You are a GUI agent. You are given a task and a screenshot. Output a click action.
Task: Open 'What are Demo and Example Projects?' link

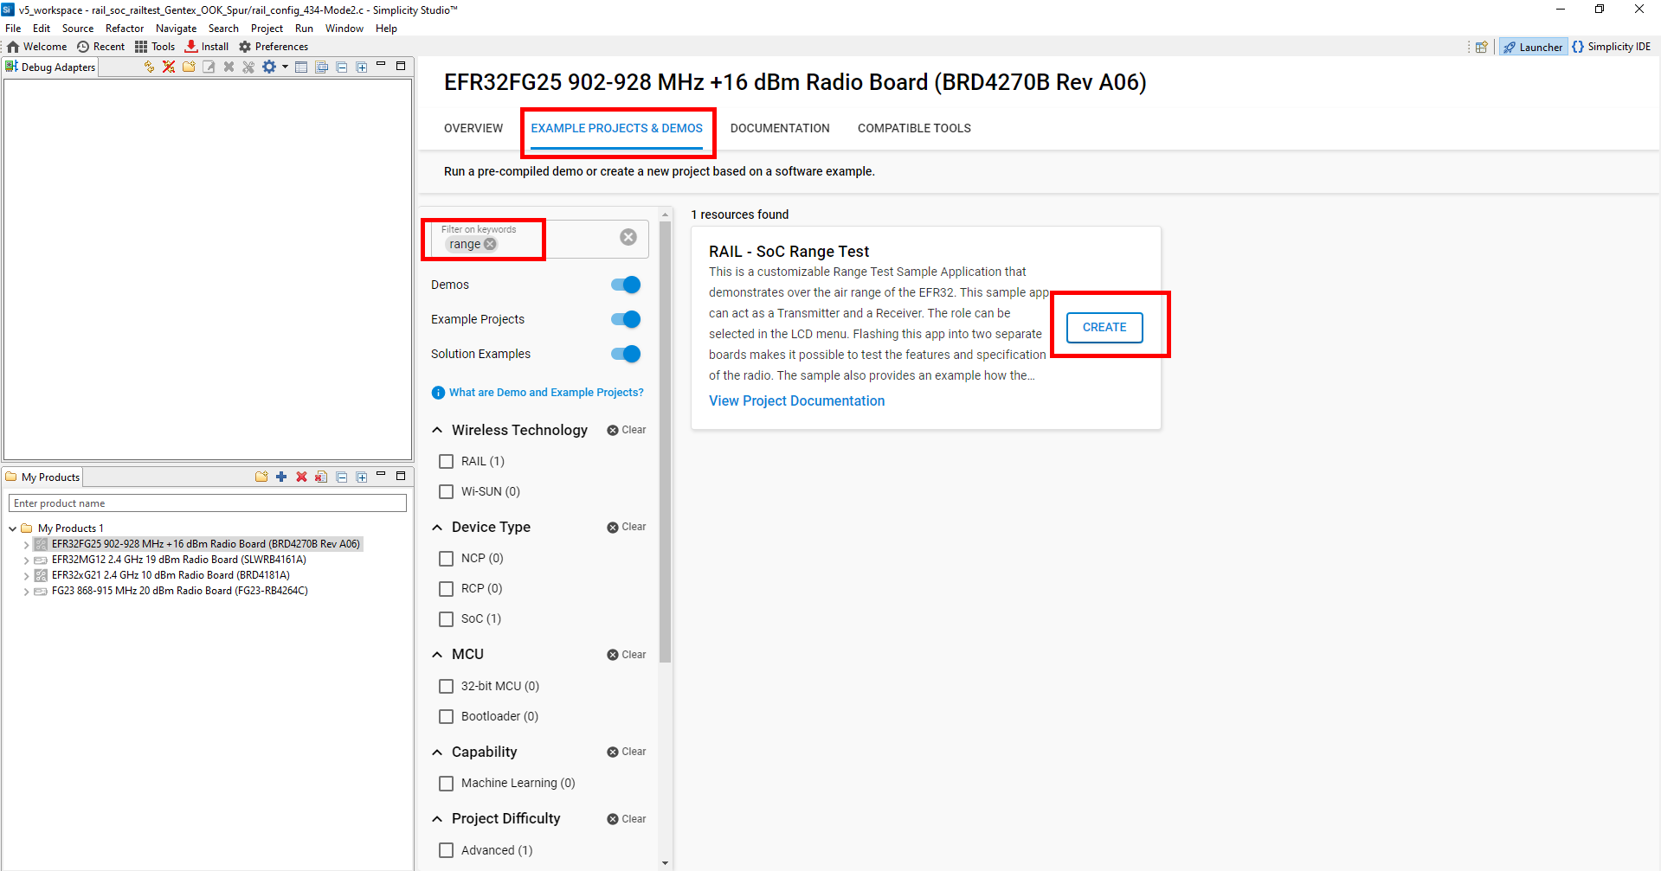coord(546,393)
